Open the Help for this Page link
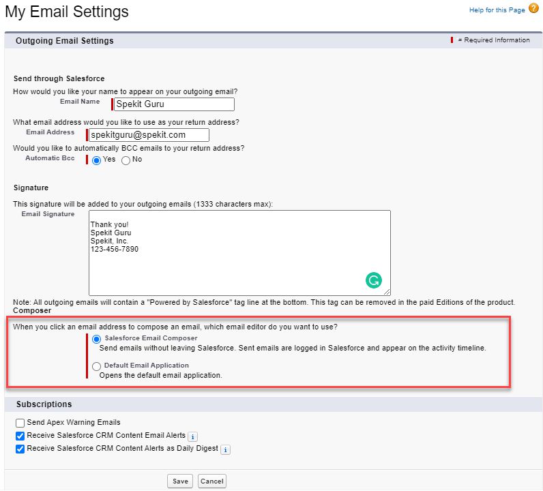Viewport: 543px width, 491px height. pyautogui.click(x=497, y=10)
